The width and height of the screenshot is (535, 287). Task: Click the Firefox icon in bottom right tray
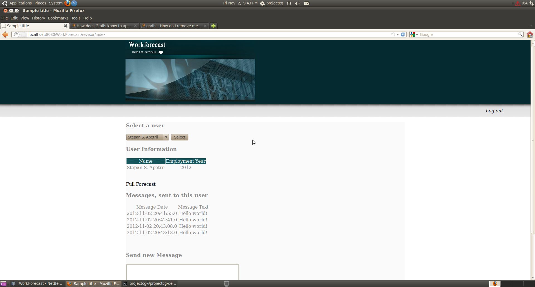495,284
